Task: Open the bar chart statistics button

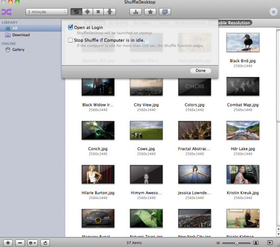Action: click(x=135, y=12)
